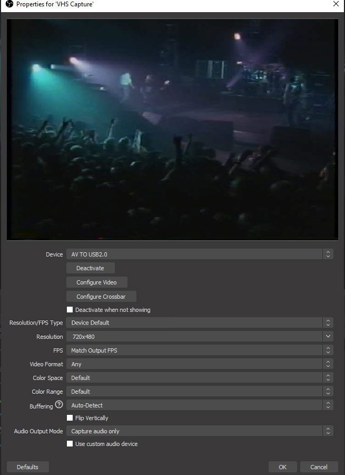Click the Buffering help question mark icon
The width and height of the screenshot is (345, 475).
tap(59, 405)
